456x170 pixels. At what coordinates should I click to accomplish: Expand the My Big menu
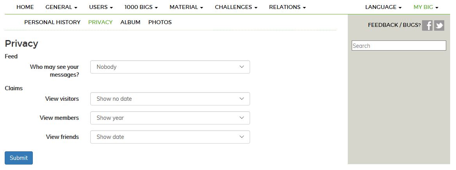[x=426, y=7]
